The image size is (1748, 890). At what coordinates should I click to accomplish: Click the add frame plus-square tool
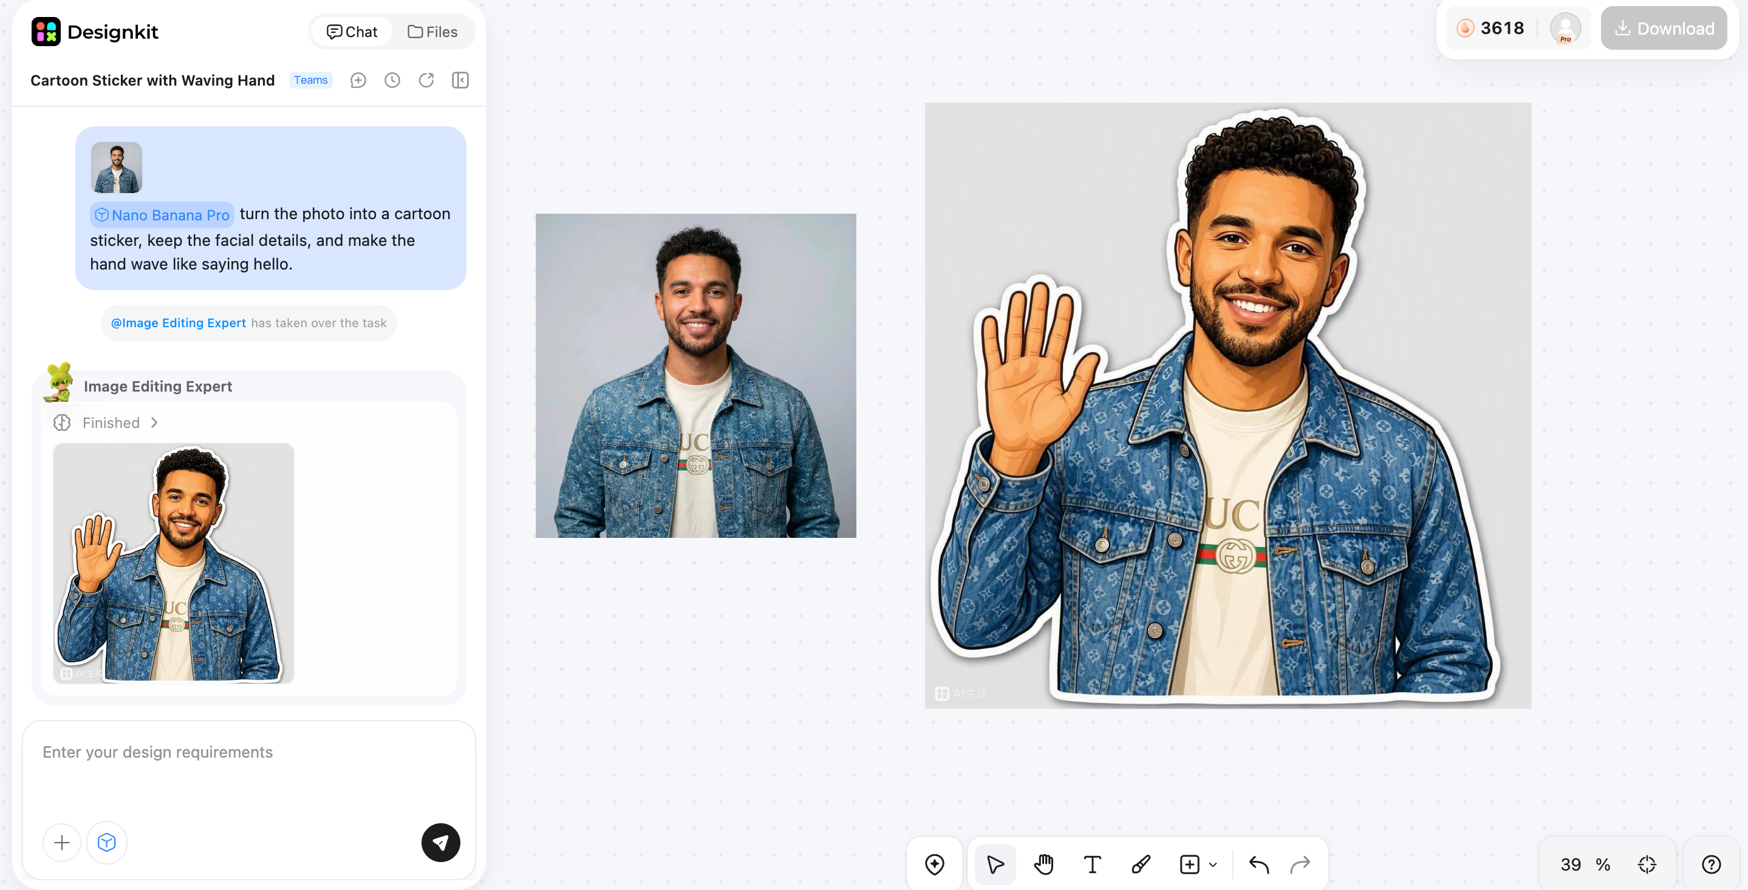point(1190,865)
